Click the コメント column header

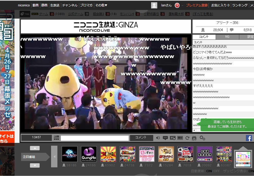tap(223, 42)
